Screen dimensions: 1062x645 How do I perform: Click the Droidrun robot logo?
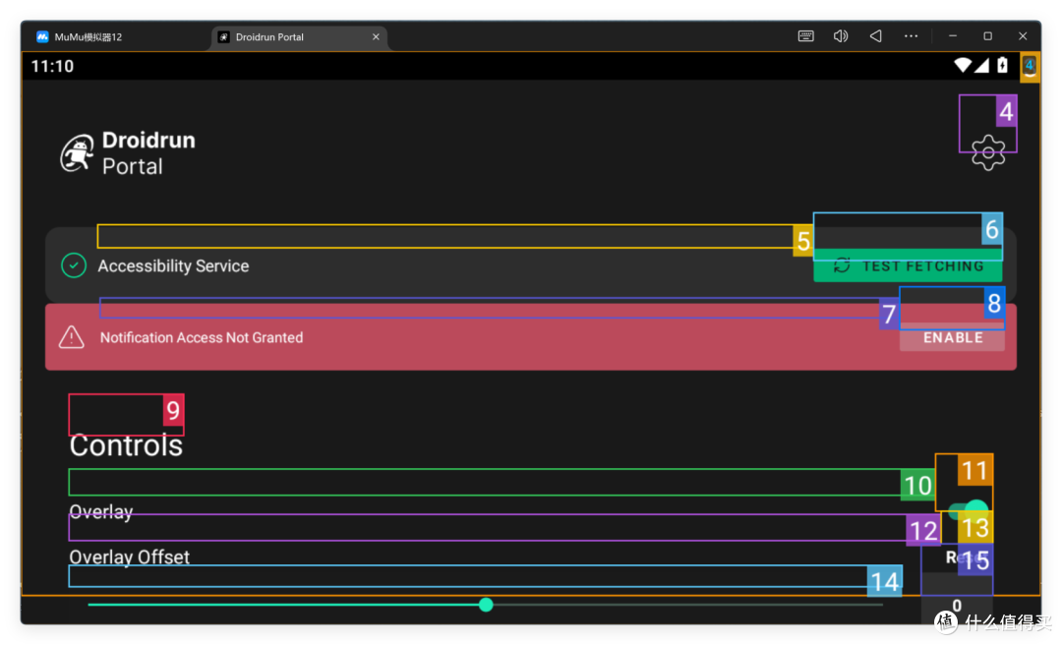click(x=78, y=154)
